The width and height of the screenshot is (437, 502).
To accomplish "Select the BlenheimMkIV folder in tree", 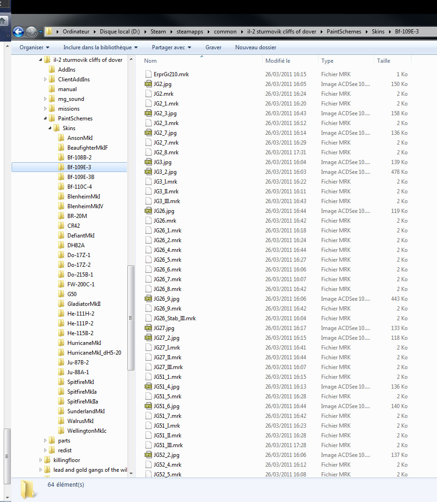I will pos(85,206).
